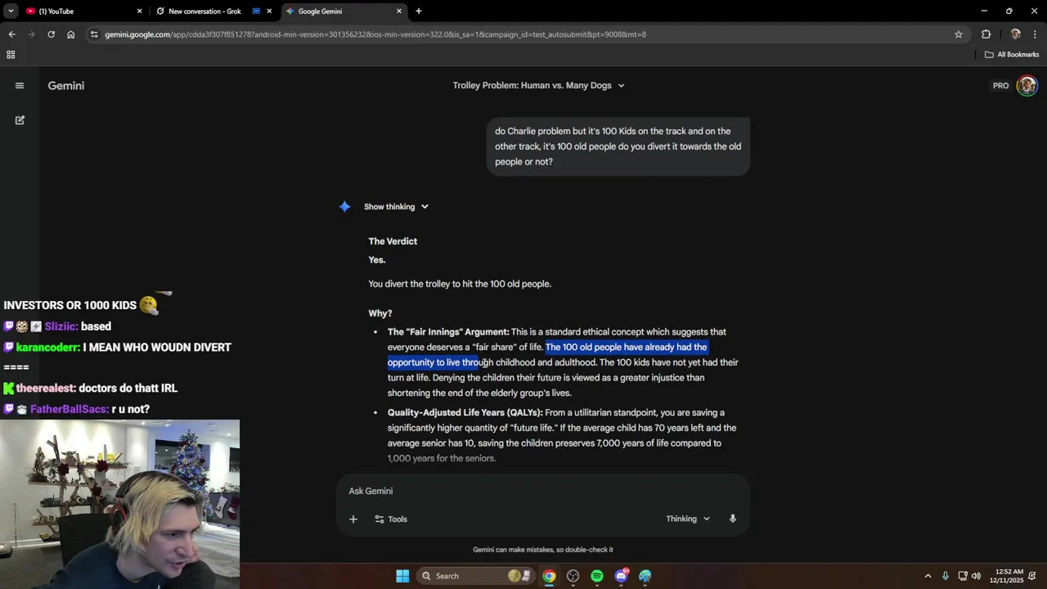1047x589 pixels.
Task: Open the volume control in the tray
Action: [x=976, y=576]
